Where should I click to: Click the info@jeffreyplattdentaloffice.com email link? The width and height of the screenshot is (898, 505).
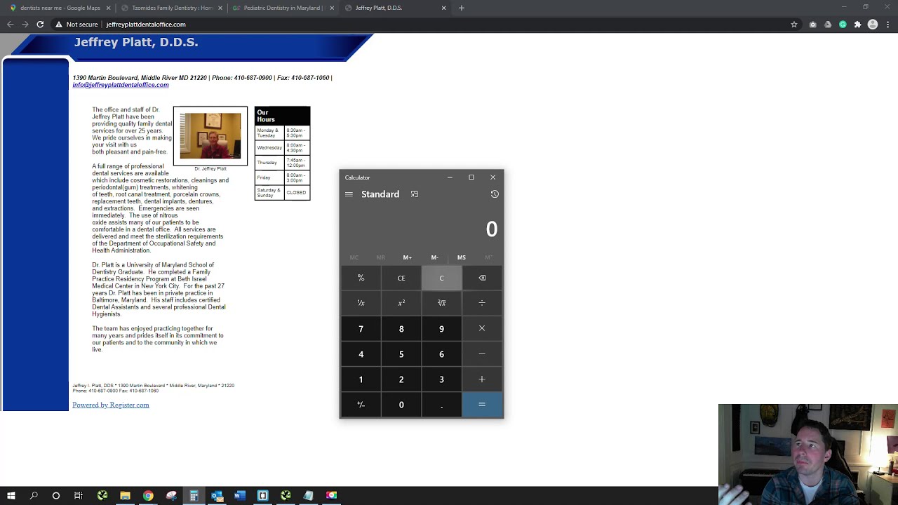[121, 85]
